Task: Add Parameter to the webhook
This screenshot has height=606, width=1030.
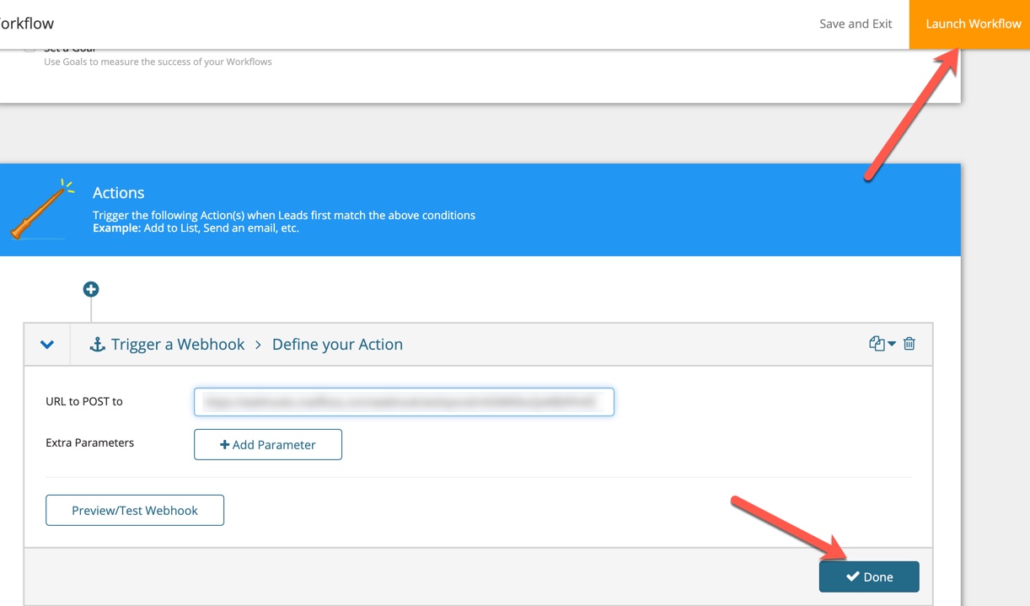Action: pyautogui.click(x=268, y=444)
